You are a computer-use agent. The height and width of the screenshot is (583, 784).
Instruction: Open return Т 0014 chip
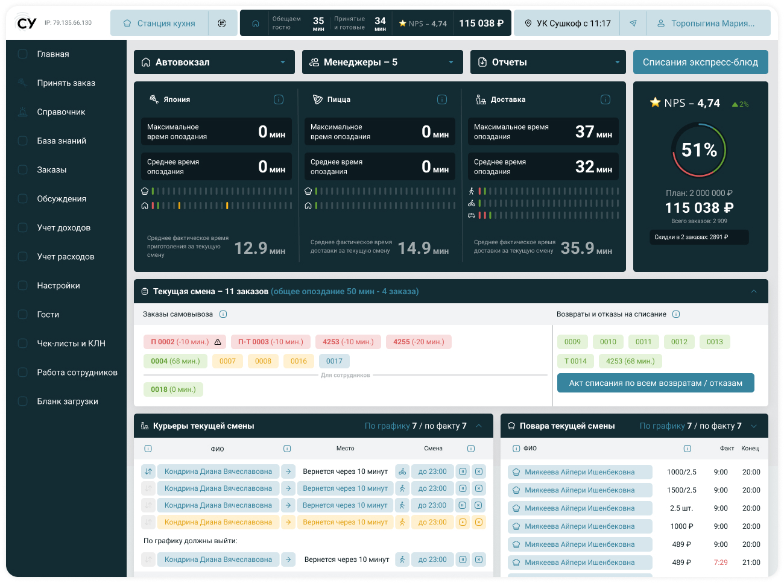[575, 361]
